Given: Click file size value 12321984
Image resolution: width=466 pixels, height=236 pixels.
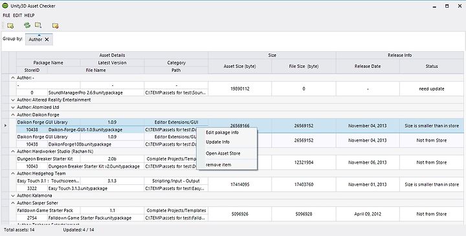Looking at the screenshot, I should [x=304, y=162].
